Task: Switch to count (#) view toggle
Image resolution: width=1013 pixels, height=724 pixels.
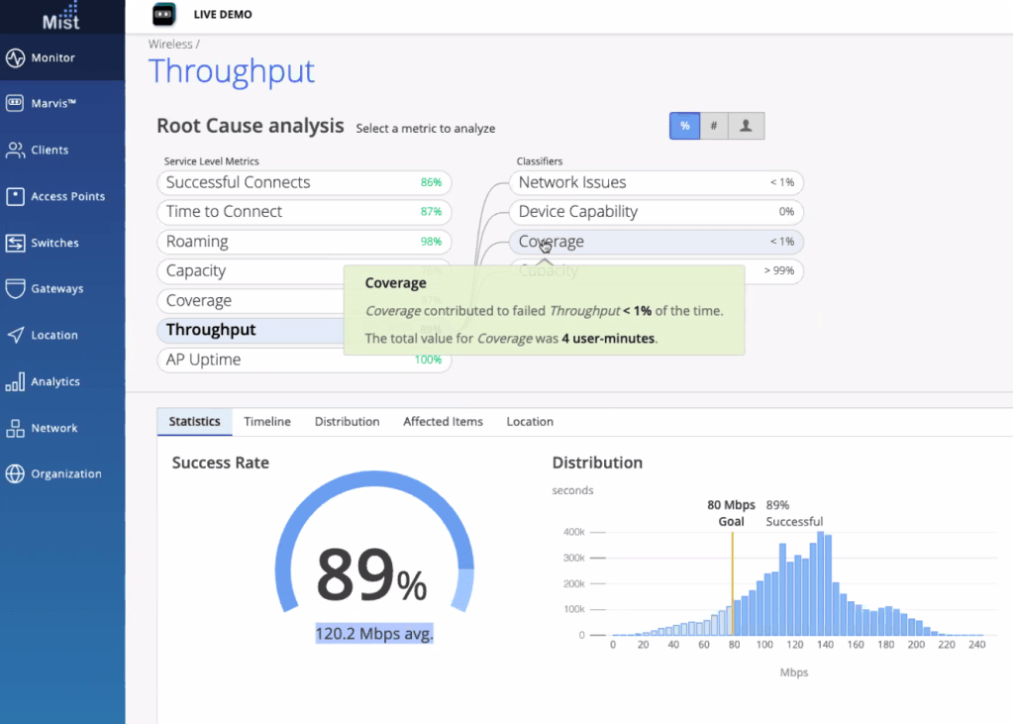Action: [x=714, y=127]
